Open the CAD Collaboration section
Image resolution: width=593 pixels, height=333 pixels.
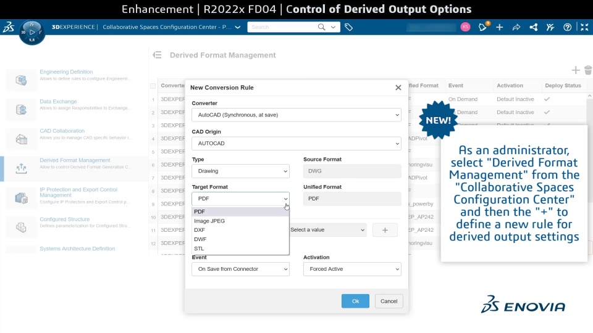coord(62,131)
